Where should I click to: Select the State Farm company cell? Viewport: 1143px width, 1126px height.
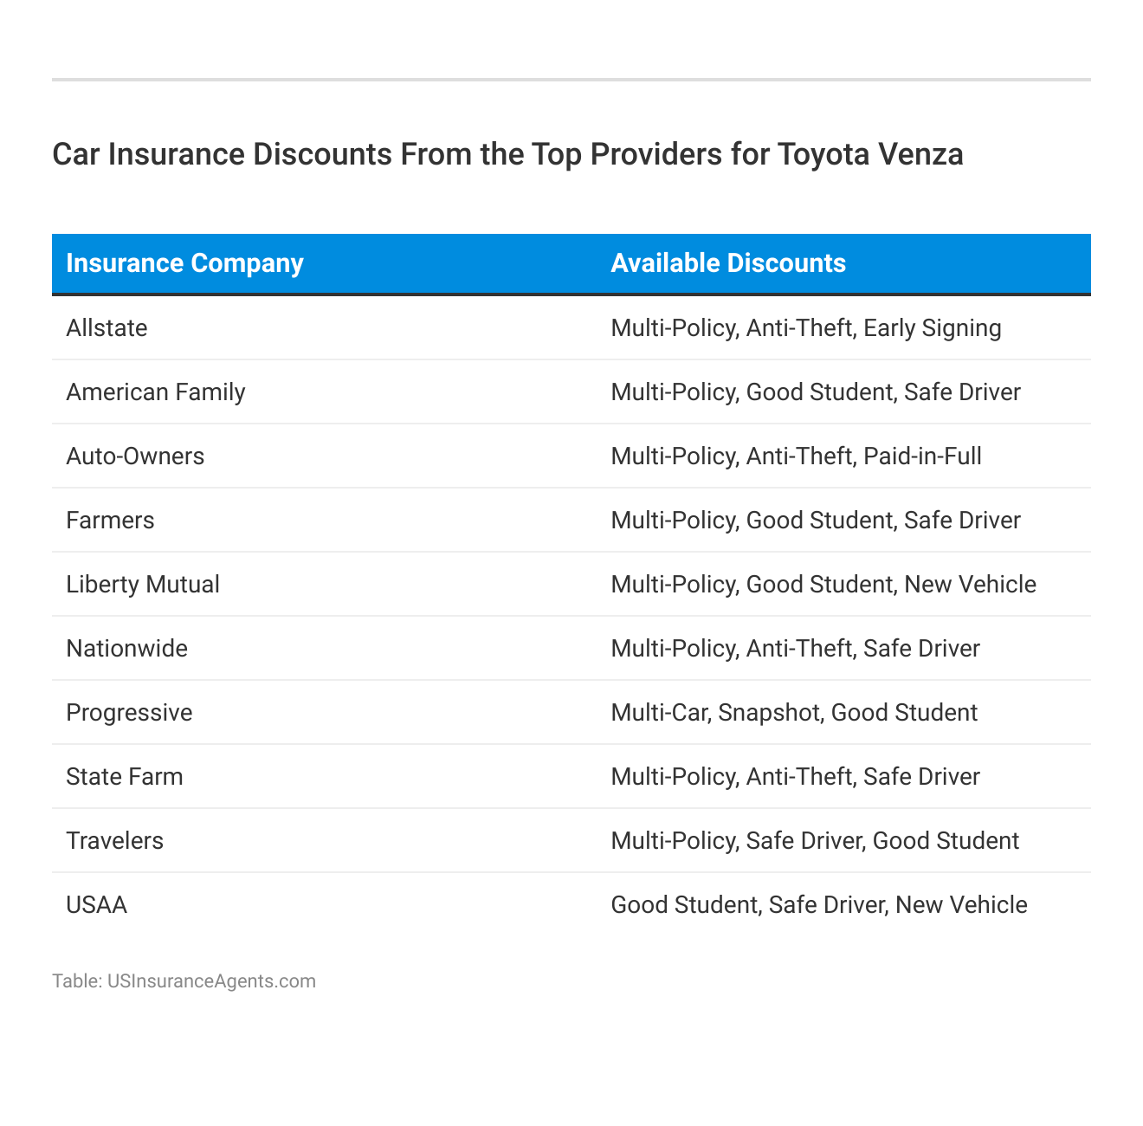125,777
